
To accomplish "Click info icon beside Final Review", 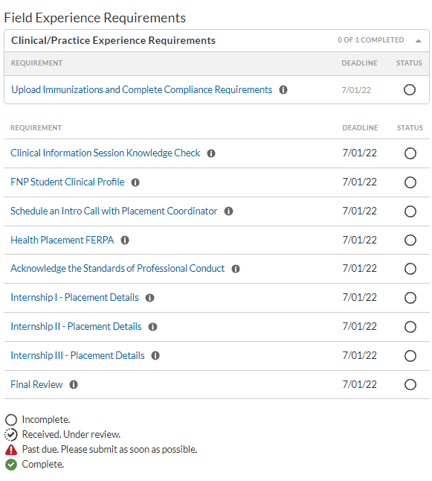I will point(74,385).
